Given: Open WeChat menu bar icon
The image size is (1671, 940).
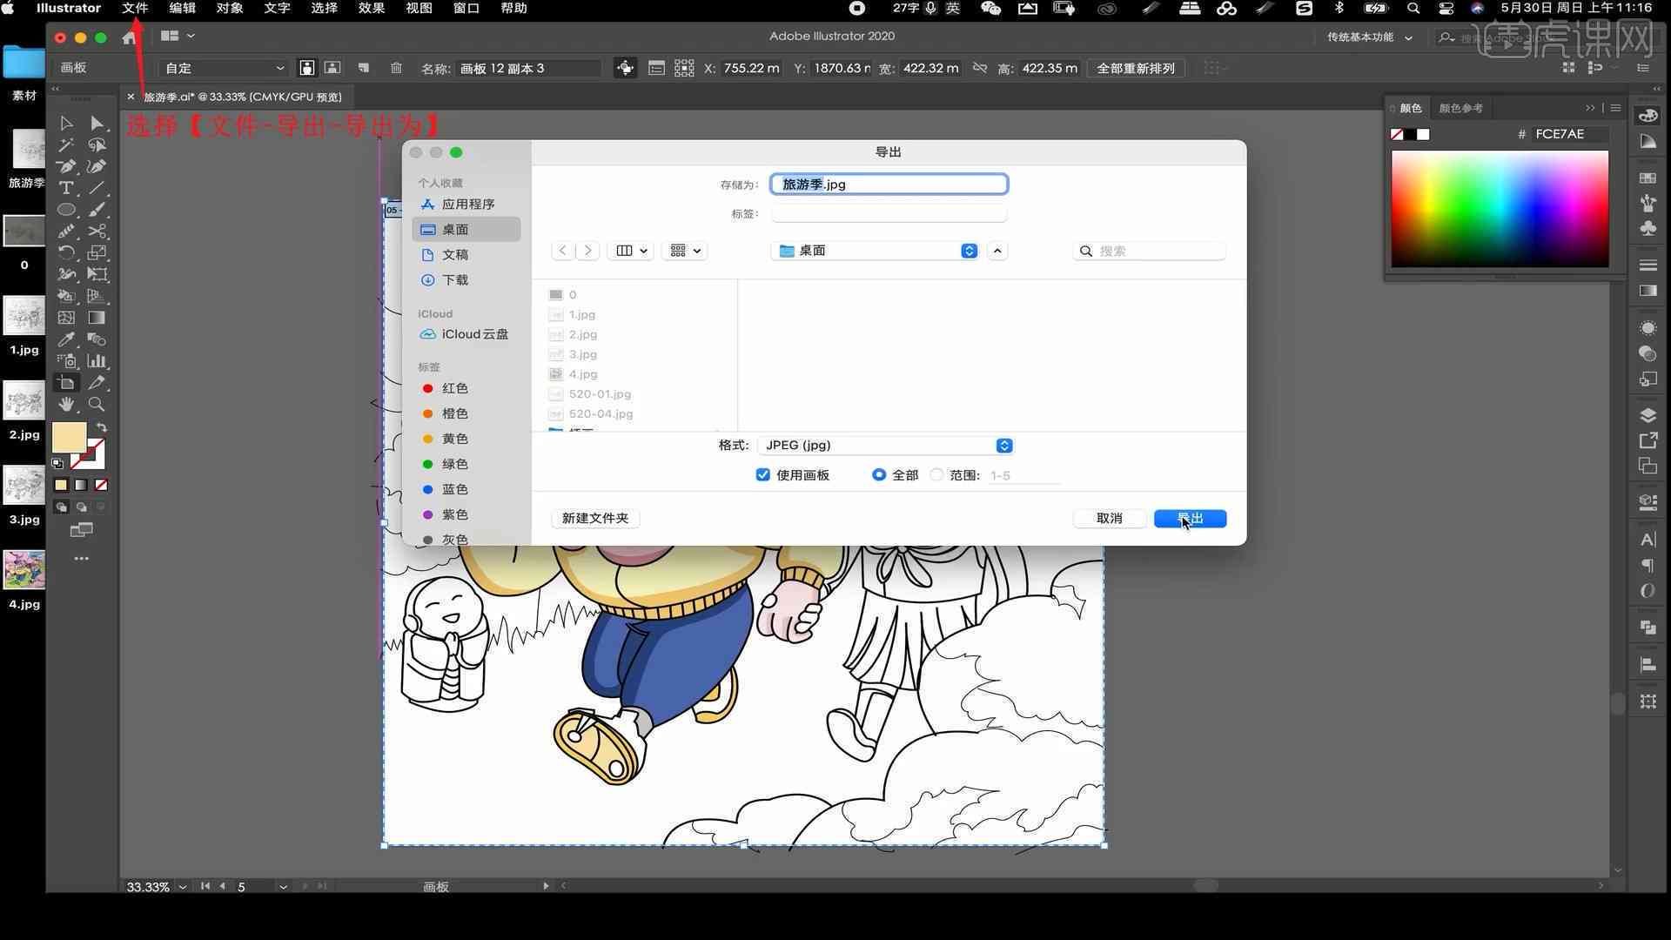Looking at the screenshot, I should pos(990,9).
